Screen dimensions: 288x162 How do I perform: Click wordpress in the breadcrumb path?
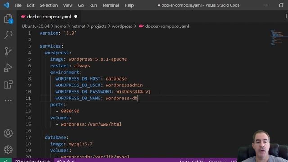click(x=122, y=26)
